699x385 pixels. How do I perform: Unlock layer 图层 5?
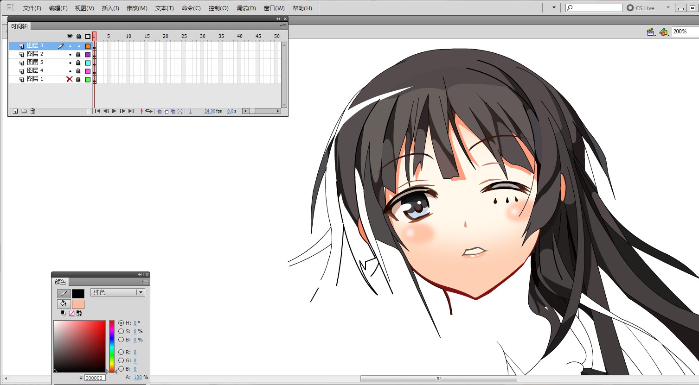tap(78, 63)
